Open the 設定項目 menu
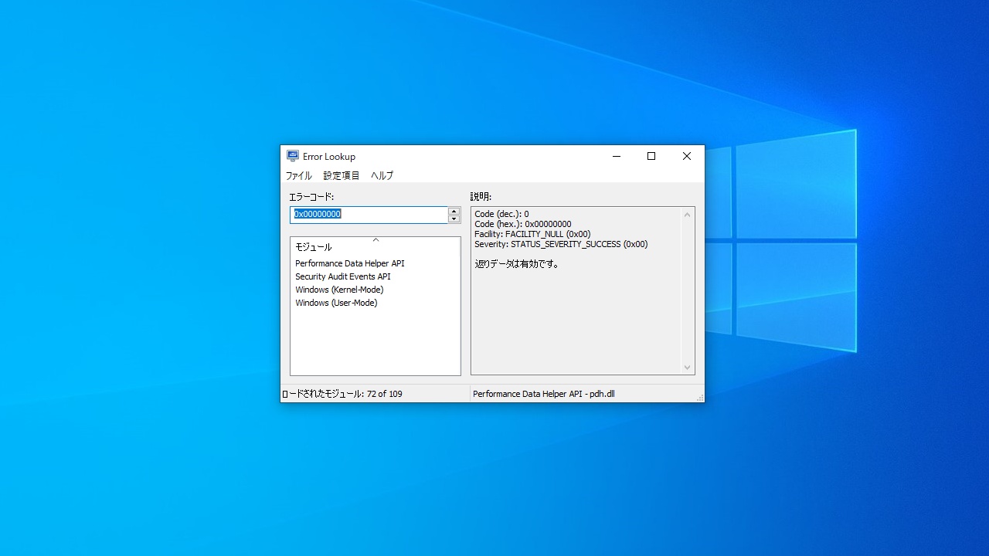This screenshot has height=556, width=989. (342, 175)
